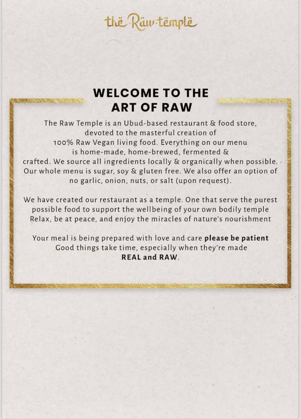The image size is (301, 419).
Task: Click "Your meal is being prepared" text
Action: tap(117, 238)
